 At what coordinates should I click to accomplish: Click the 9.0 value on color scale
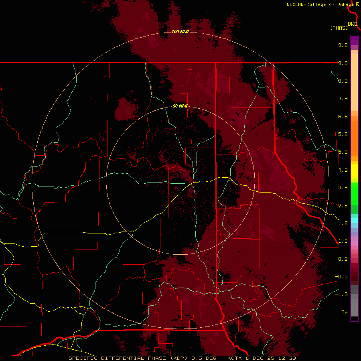pyautogui.click(x=343, y=63)
